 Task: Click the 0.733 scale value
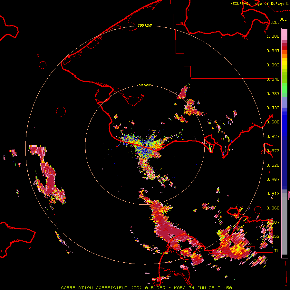click(x=273, y=108)
